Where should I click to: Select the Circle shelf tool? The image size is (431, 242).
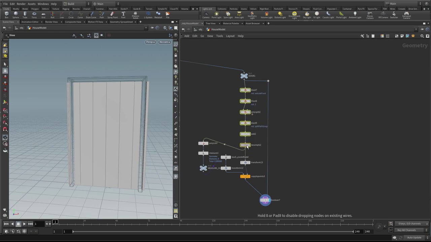click(71, 15)
